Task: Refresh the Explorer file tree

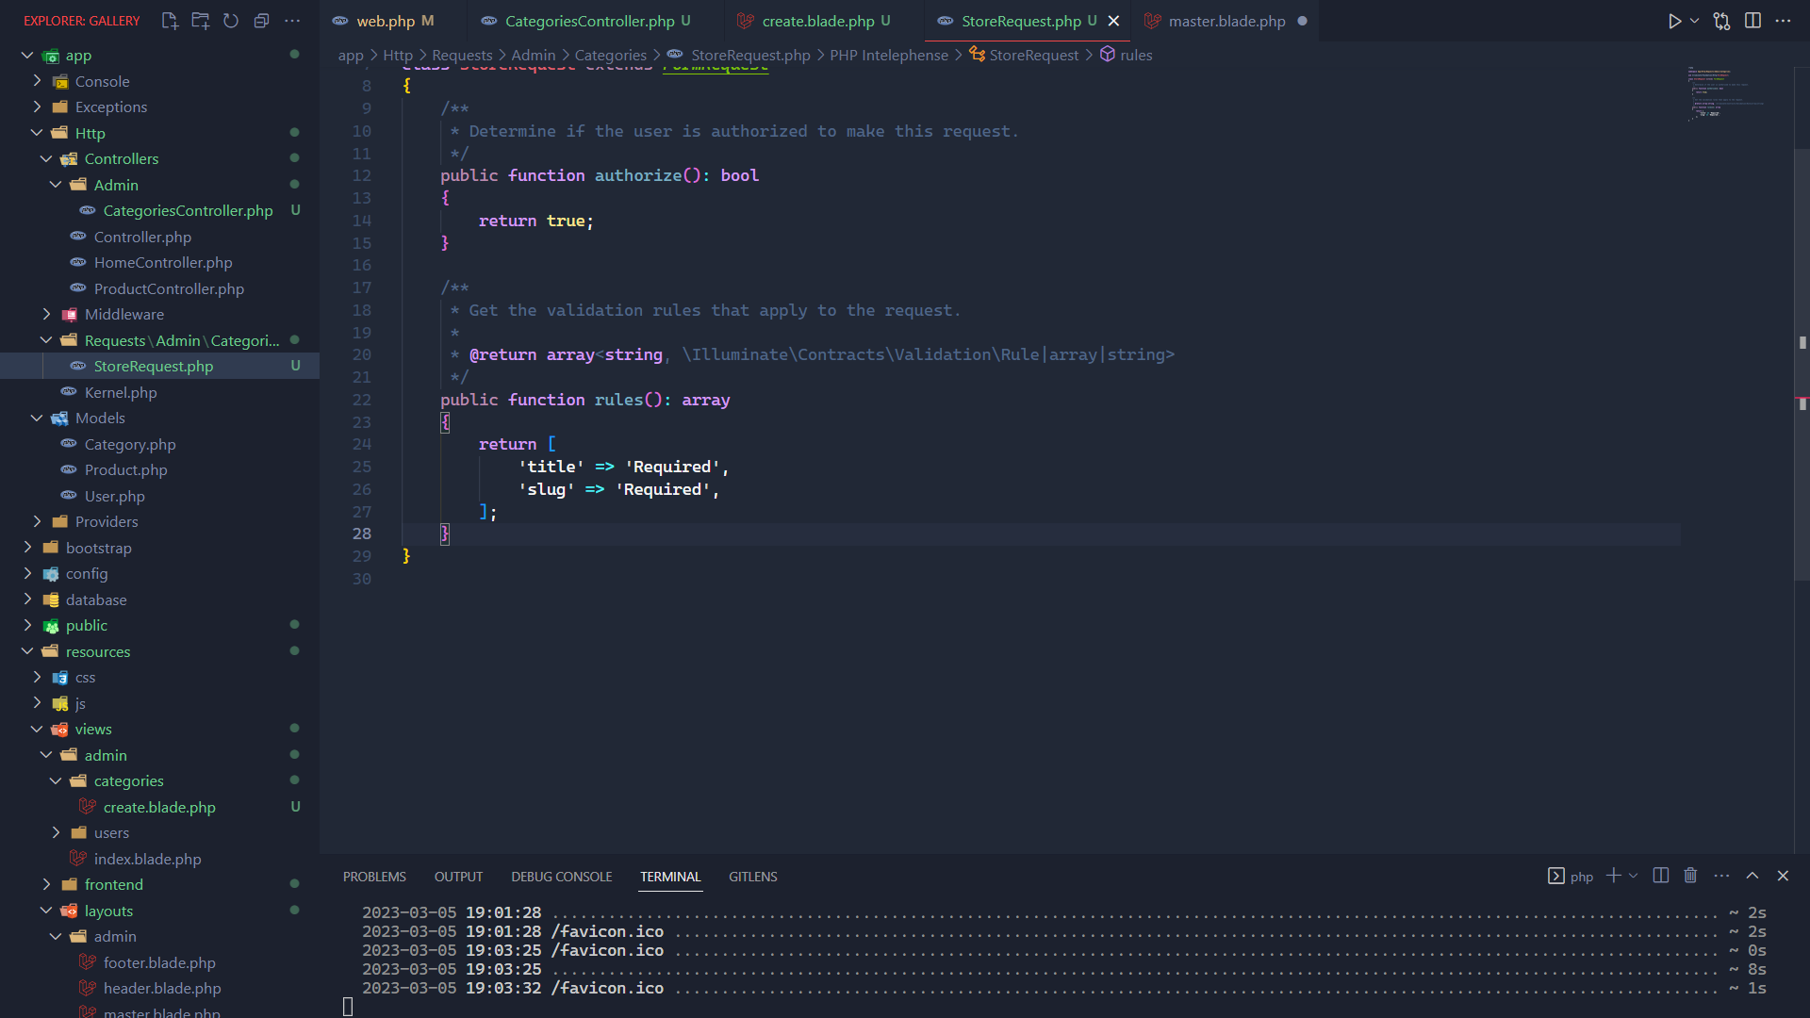Action: (231, 21)
